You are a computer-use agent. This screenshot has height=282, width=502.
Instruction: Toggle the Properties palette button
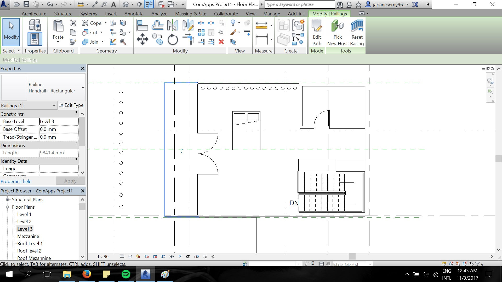[35, 39]
